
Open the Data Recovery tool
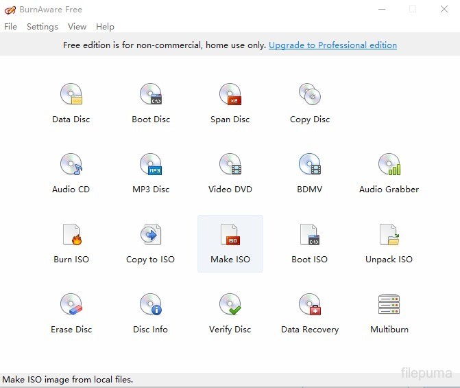pyautogui.click(x=310, y=314)
